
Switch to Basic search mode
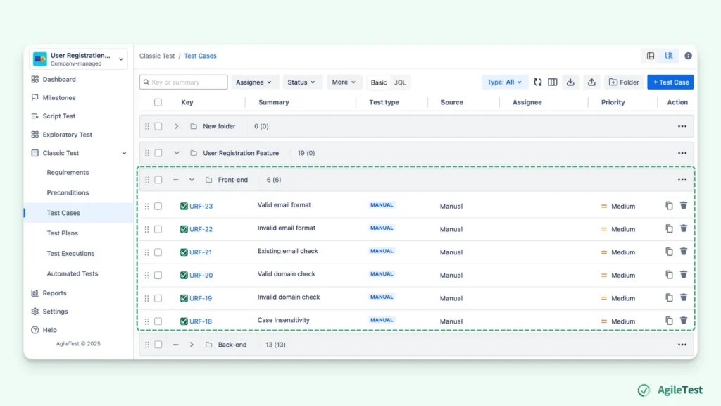coord(378,82)
